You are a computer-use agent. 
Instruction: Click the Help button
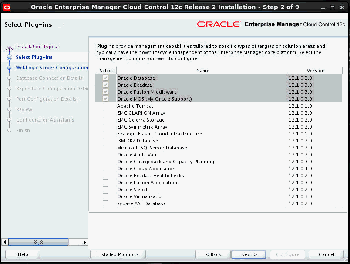click(x=23, y=254)
